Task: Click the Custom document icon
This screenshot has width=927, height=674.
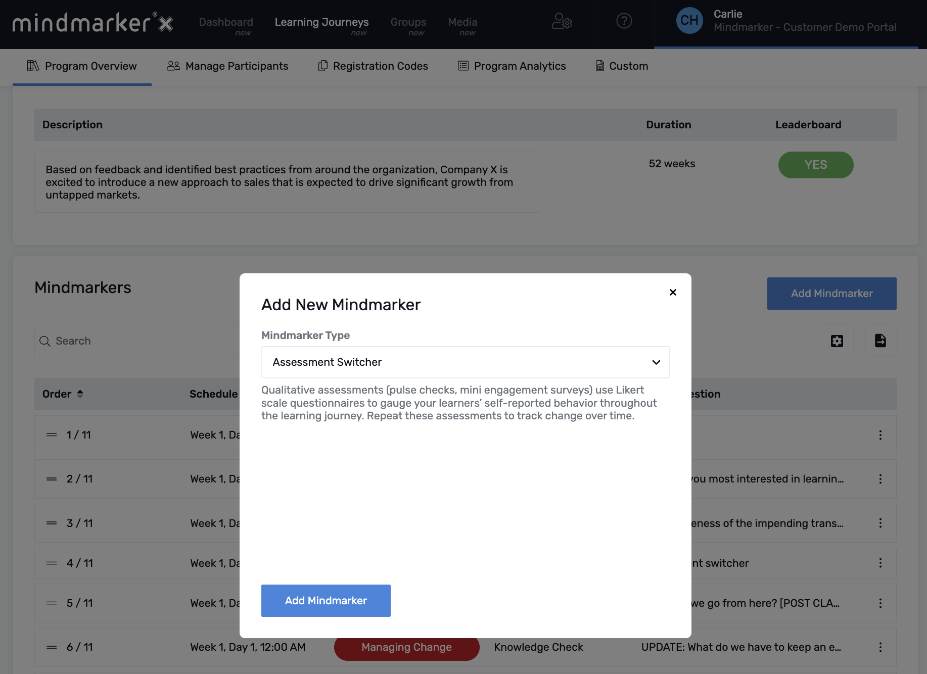Action: 600,66
